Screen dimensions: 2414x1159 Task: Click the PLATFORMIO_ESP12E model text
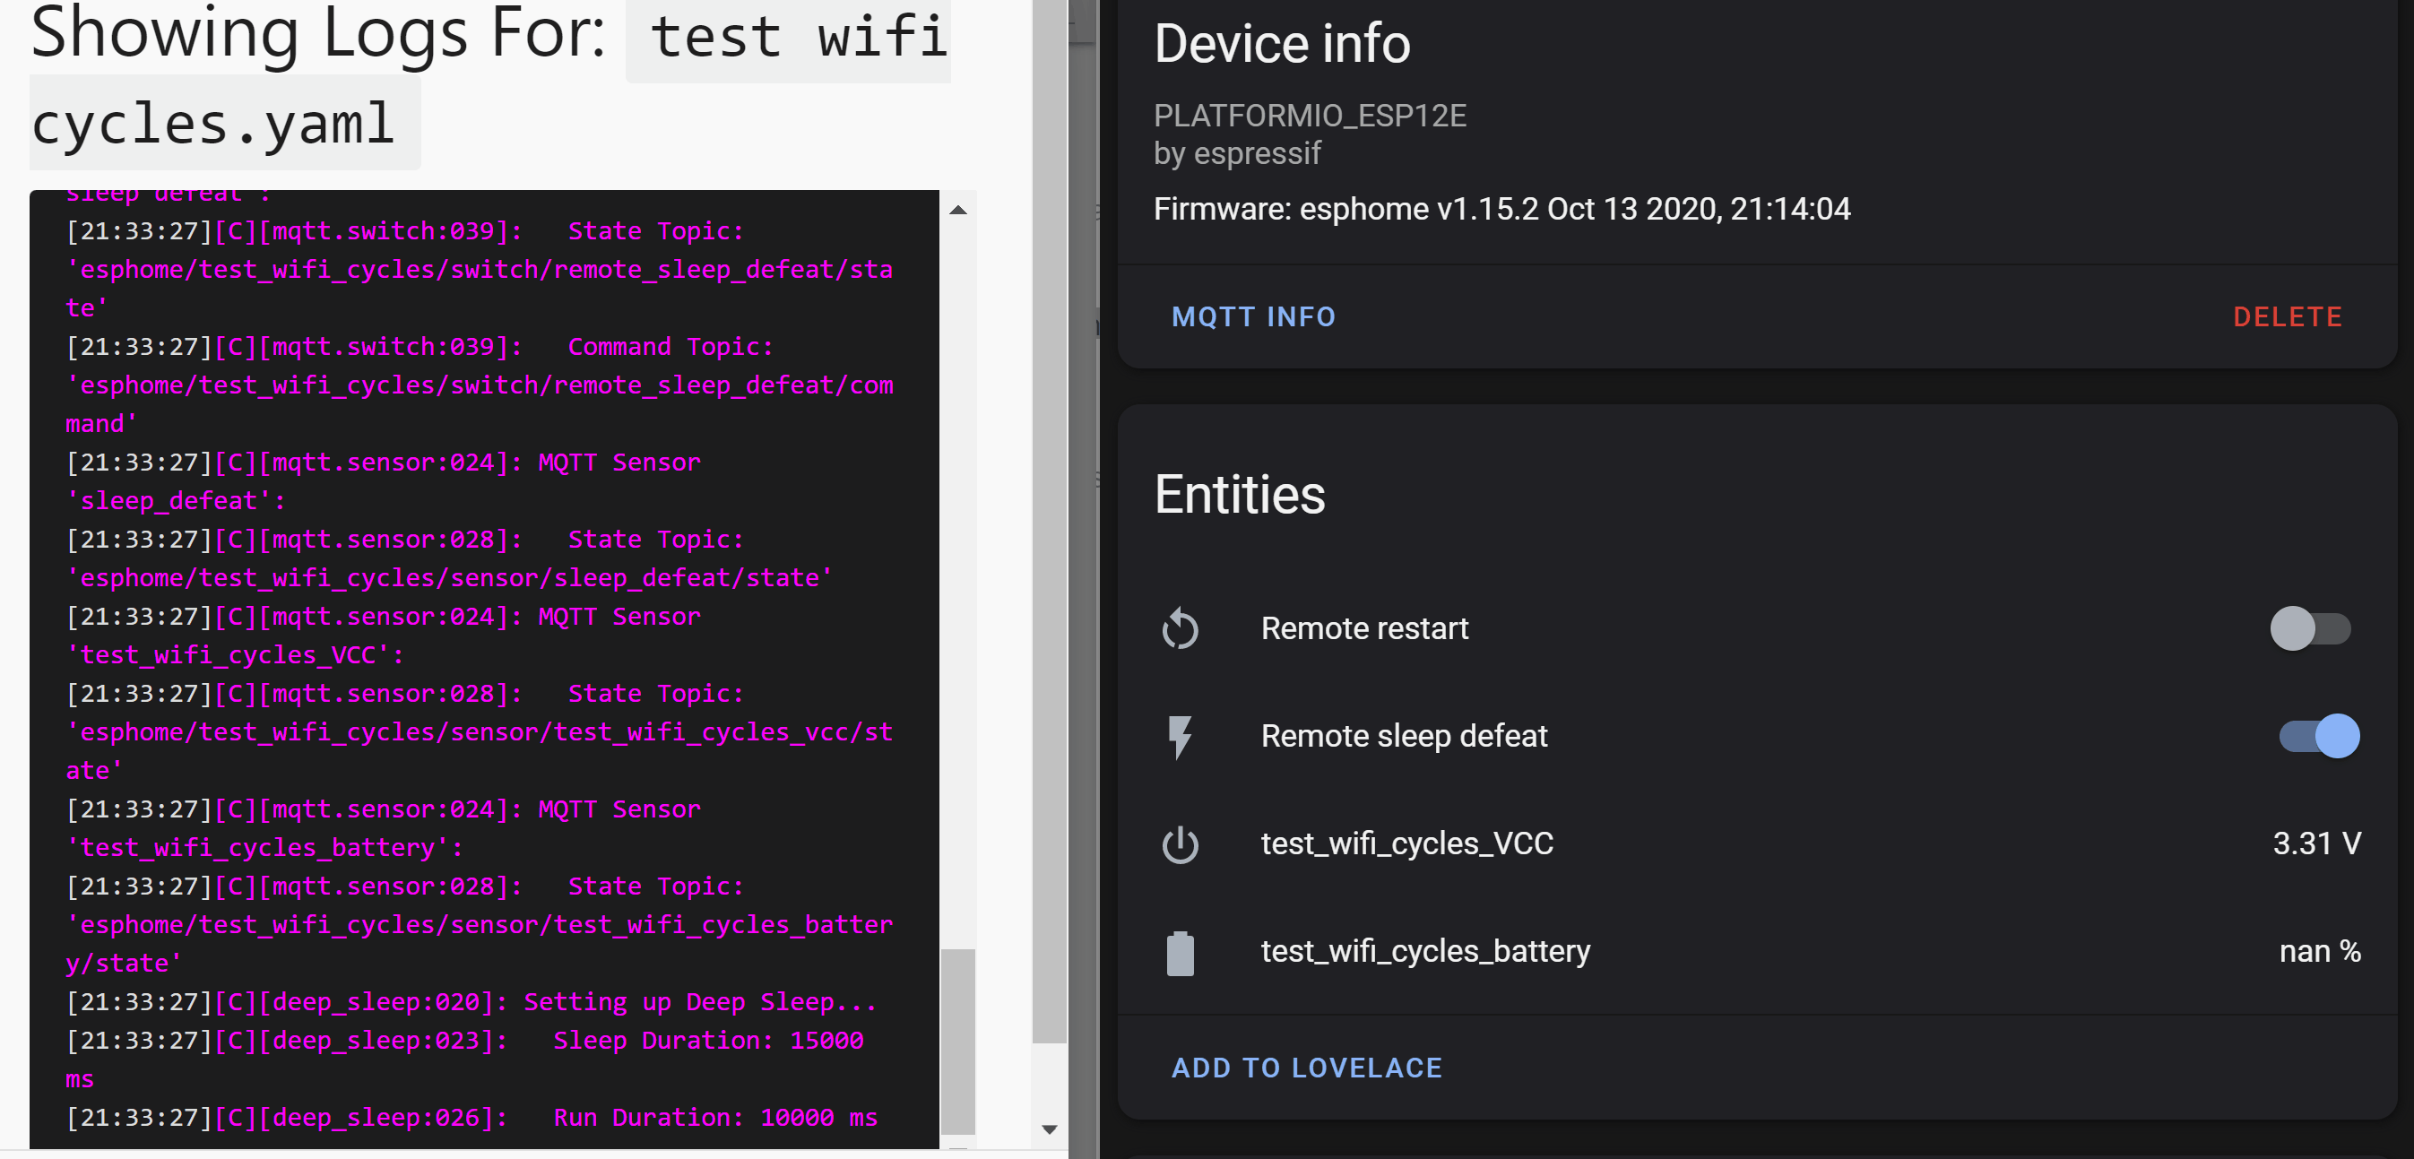point(1309,117)
